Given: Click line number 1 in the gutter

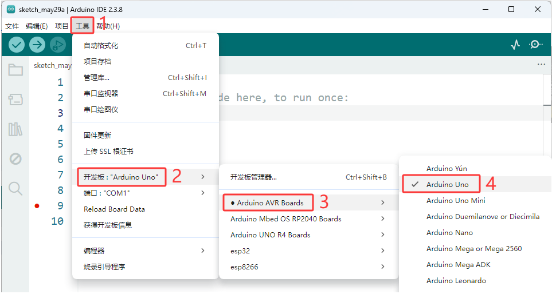Looking at the screenshot, I should coord(61,82).
